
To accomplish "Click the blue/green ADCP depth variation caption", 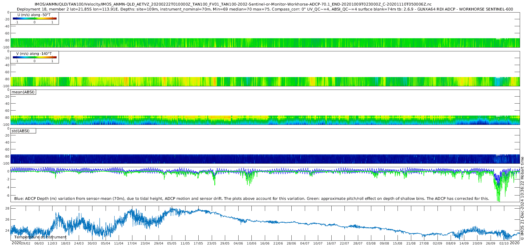I will click(x=251, y=199).
